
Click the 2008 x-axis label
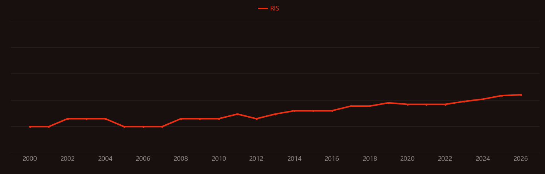pyautogui.click(x=181, y=159)
